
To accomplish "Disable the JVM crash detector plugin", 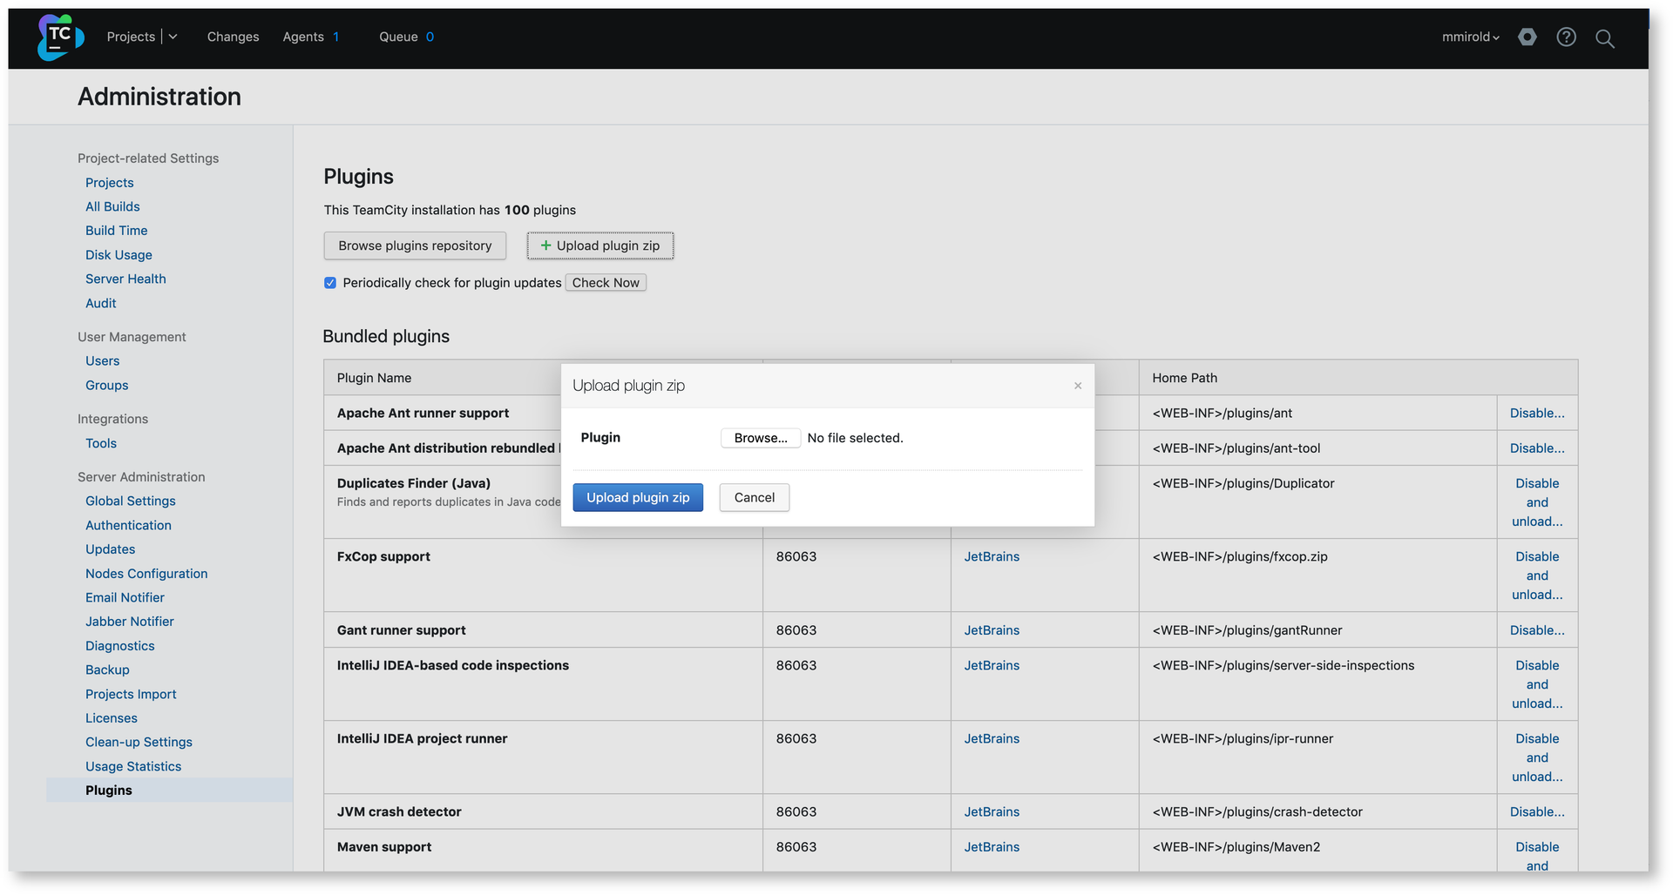I will coord(1537,812).
